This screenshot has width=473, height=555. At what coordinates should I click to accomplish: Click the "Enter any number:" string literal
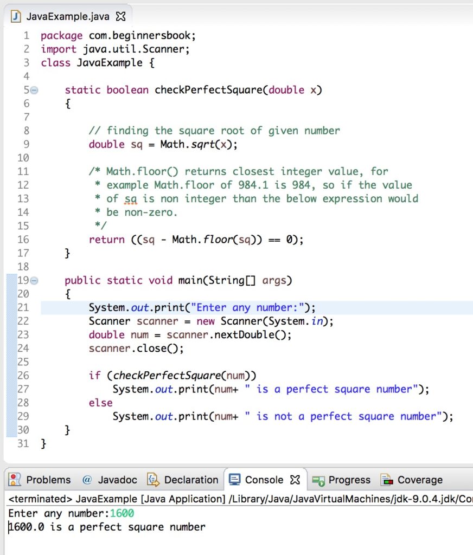pyautogui.click(x=248, y=308)
